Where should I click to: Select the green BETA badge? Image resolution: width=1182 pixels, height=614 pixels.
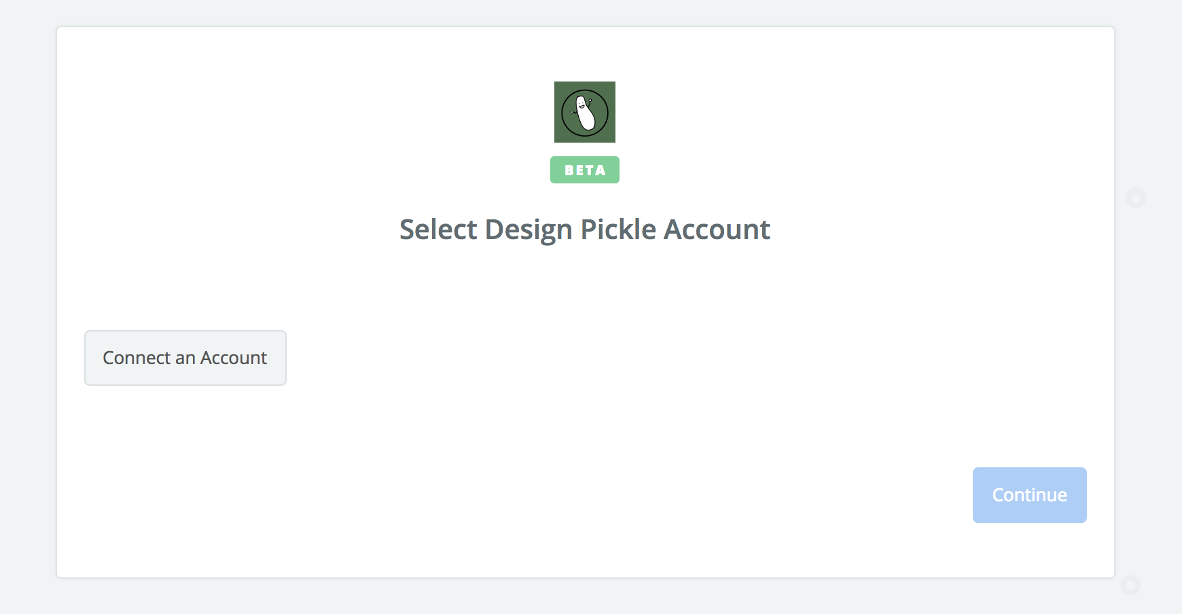(x=584, y=170)
